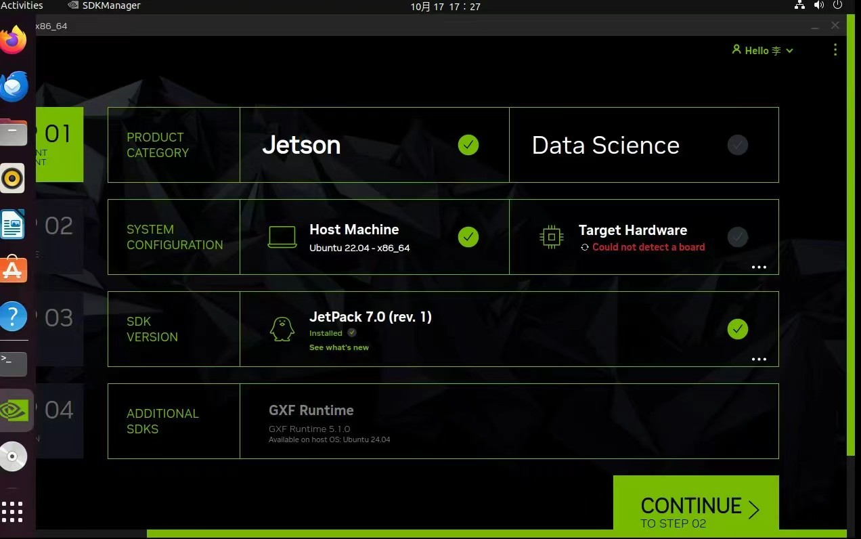
Task: Click the small Installed status check icon
Action: [x=352, y=332]
